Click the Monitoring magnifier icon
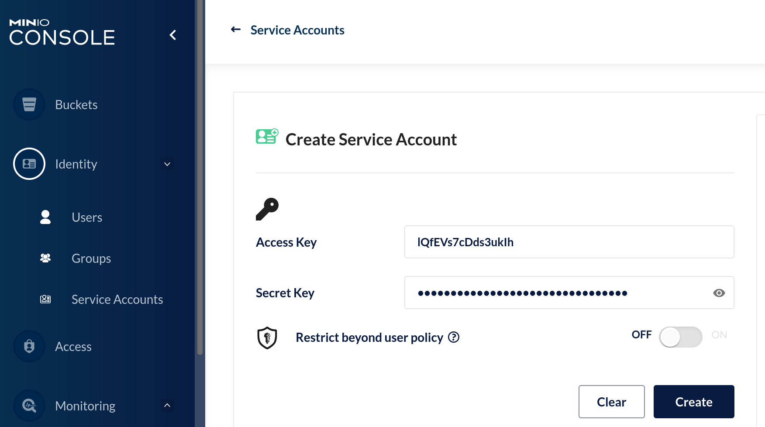Image resolution: width=765 pixels, height=427 pixels. [29, 406]
